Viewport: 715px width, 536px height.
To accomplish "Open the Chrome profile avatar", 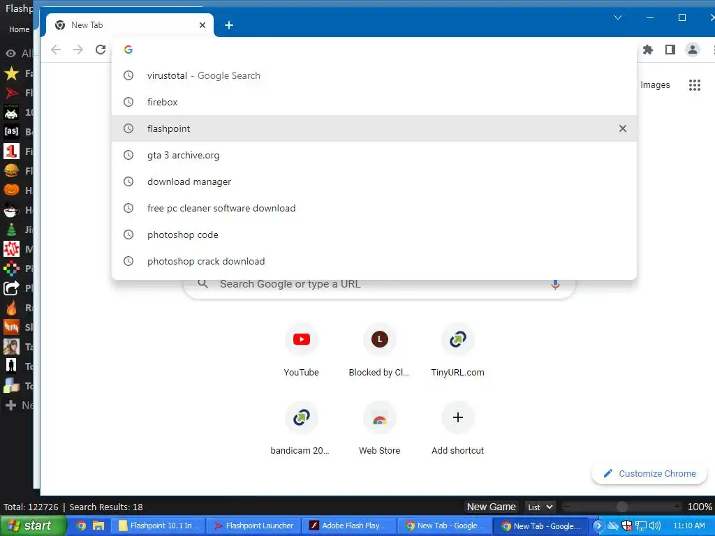I will click(692, 50).
